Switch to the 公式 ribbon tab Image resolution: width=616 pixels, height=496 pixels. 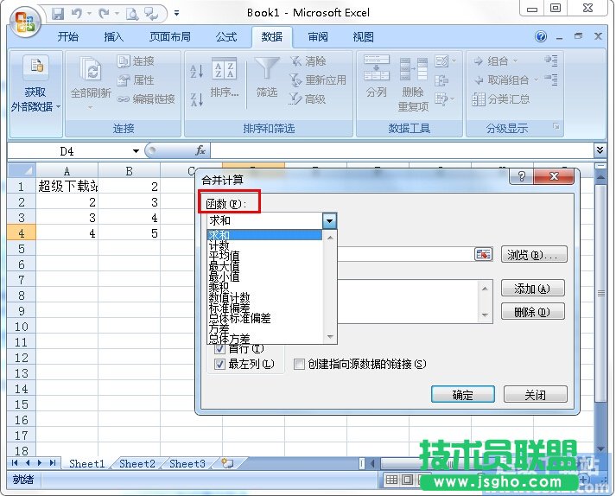tap(226, 37)
